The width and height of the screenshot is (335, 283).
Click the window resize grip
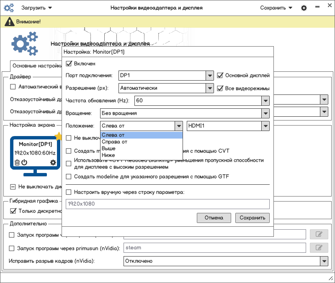330,278
